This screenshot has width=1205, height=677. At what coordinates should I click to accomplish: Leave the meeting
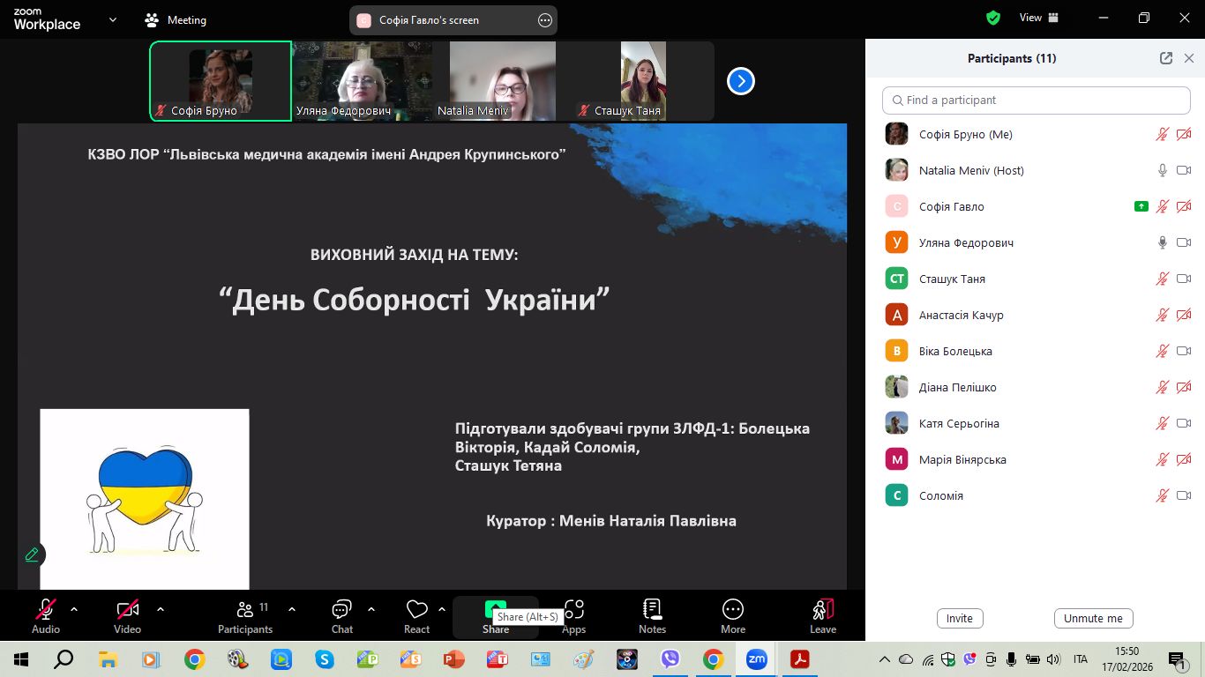822,616
